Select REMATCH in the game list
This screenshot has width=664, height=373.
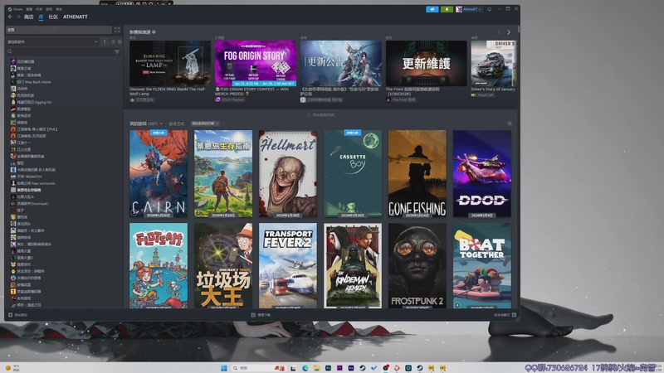coord(27,177)
